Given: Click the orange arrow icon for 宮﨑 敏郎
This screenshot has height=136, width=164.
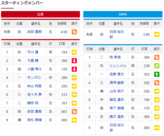Looking at the screenshot, I should pyautogui.click(x=157, y=83).
